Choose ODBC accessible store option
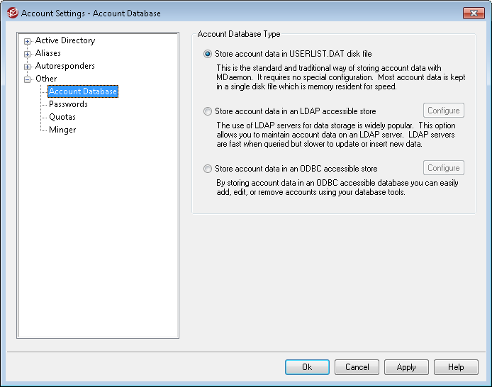The image size is (492, 387). coord(208,169)
